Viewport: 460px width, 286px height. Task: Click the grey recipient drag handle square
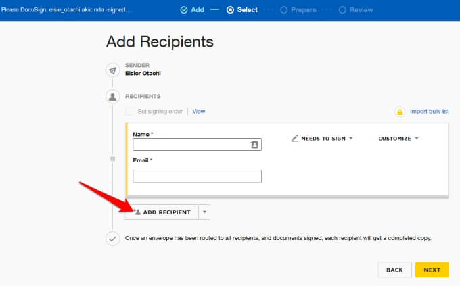coord(113,159)
